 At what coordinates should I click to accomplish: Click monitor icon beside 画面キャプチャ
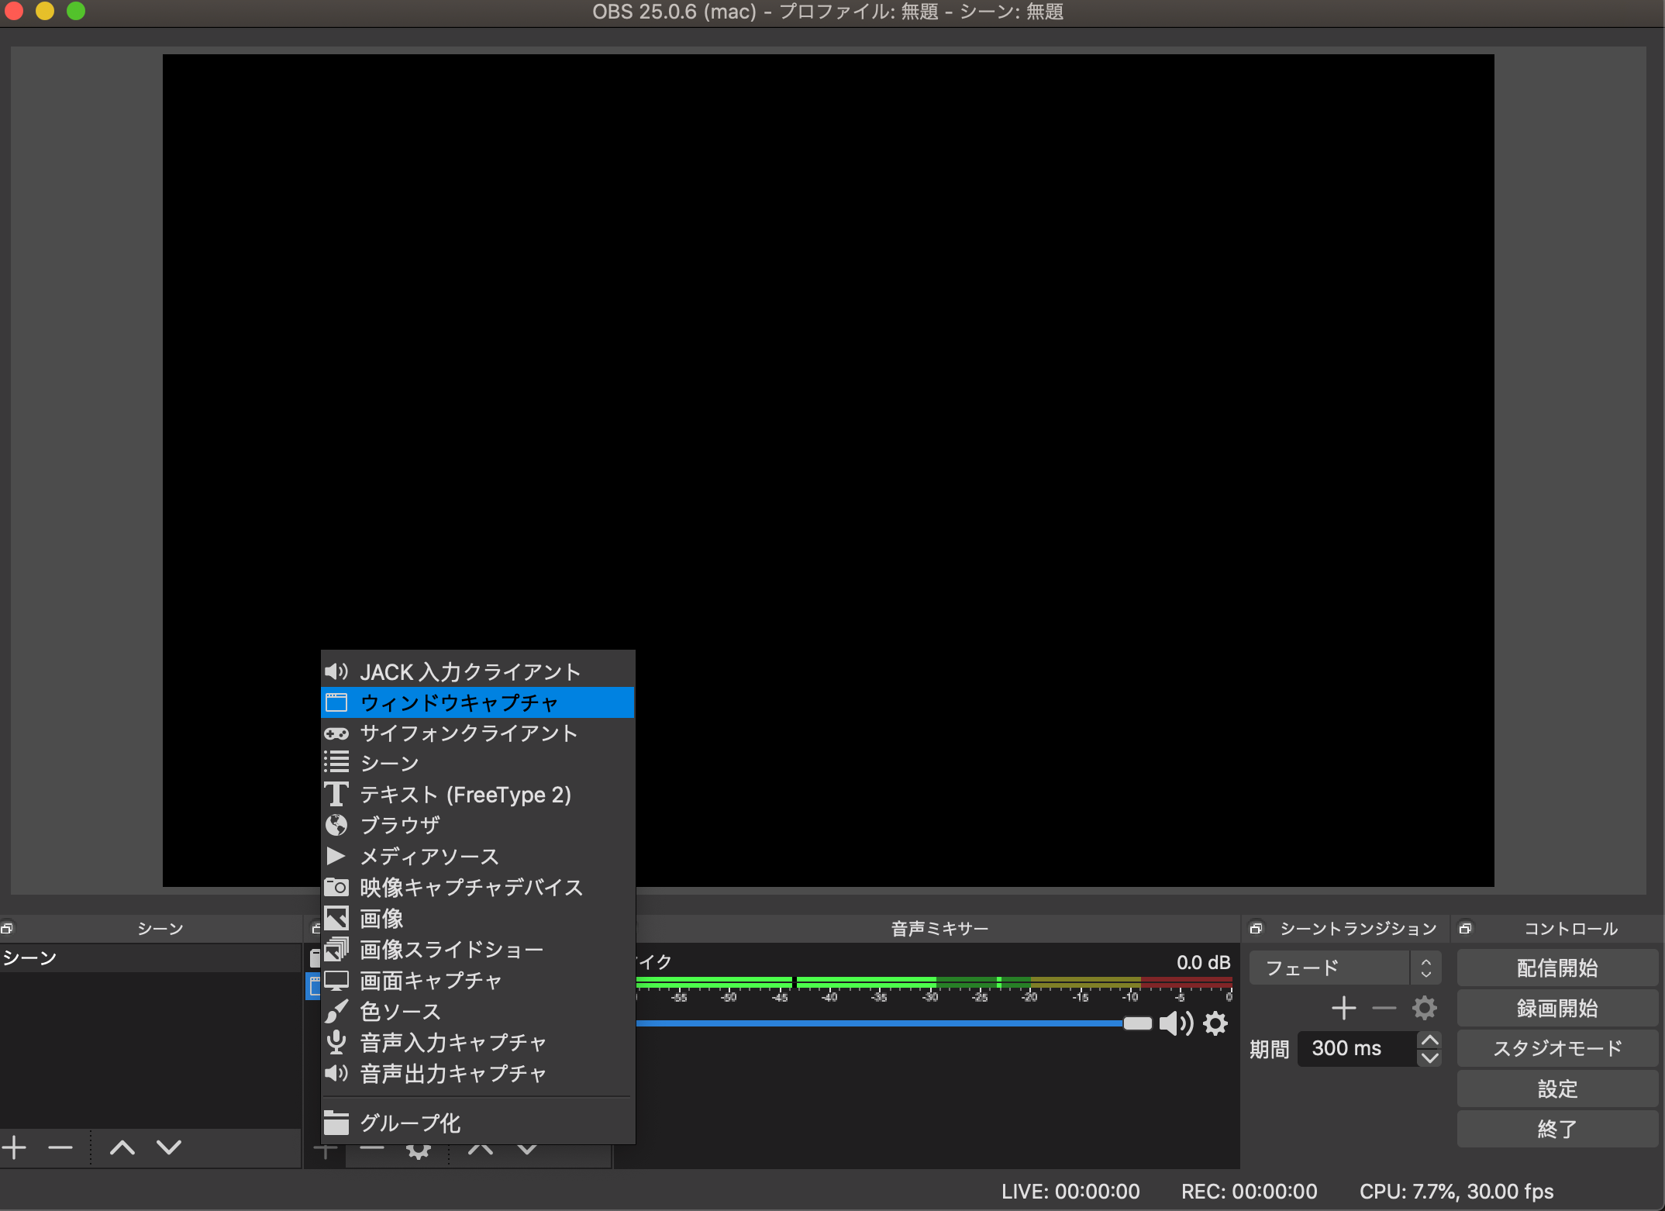tap(336, 981)
